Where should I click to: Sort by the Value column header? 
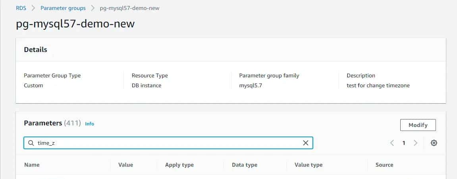[125, 165]
